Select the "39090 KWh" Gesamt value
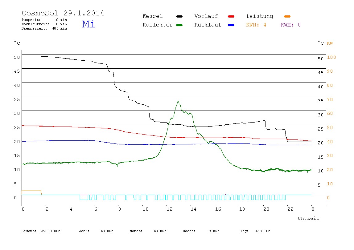The width and height of the screenshot is (354, 250). click(x=51, y=231)
